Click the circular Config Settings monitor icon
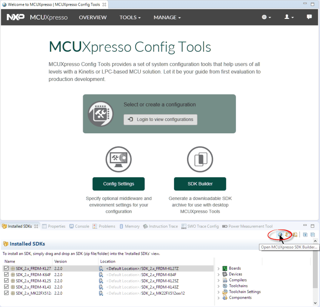 [118, 159]
